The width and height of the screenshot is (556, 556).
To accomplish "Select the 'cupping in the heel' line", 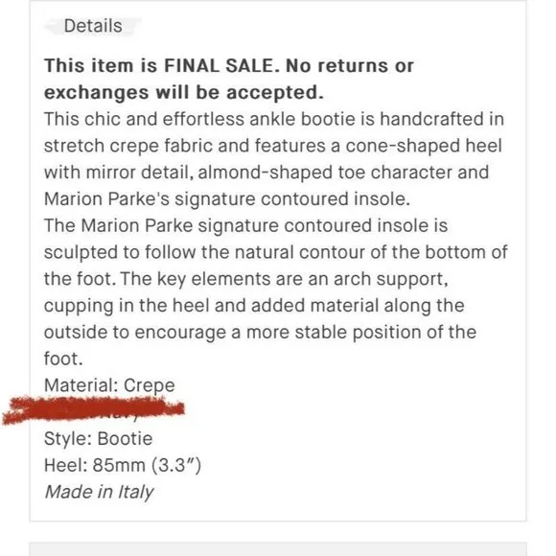I will (x=254, y=306).
